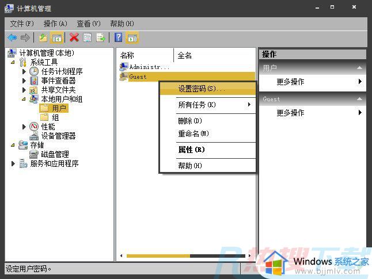372x279 pixels.
Task: Collapse the 本地用户和组 tree node
Action: point(24,100)
